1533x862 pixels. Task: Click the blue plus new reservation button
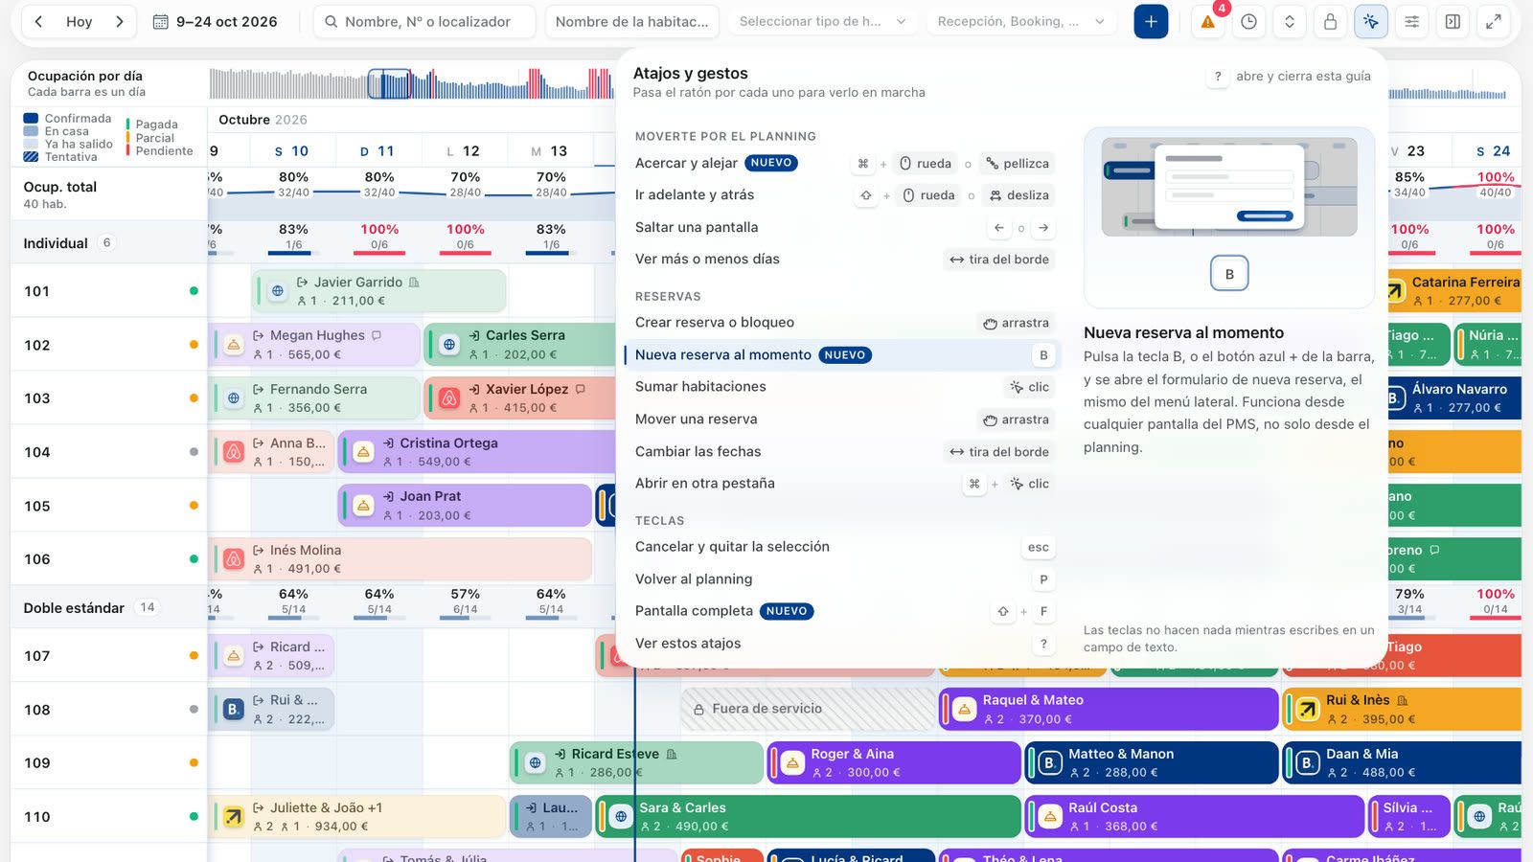(x=1151, y=21)
